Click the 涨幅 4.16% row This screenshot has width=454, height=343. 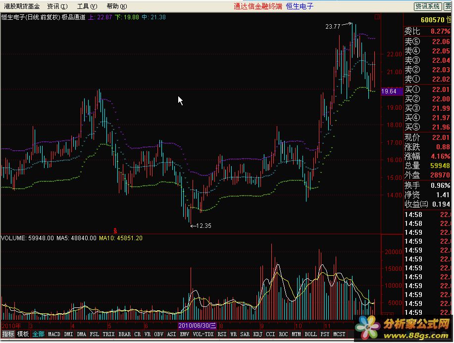[x=427, y=156]
